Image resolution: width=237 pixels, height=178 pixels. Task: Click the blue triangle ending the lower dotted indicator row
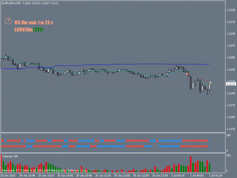(x=209, y=146)
